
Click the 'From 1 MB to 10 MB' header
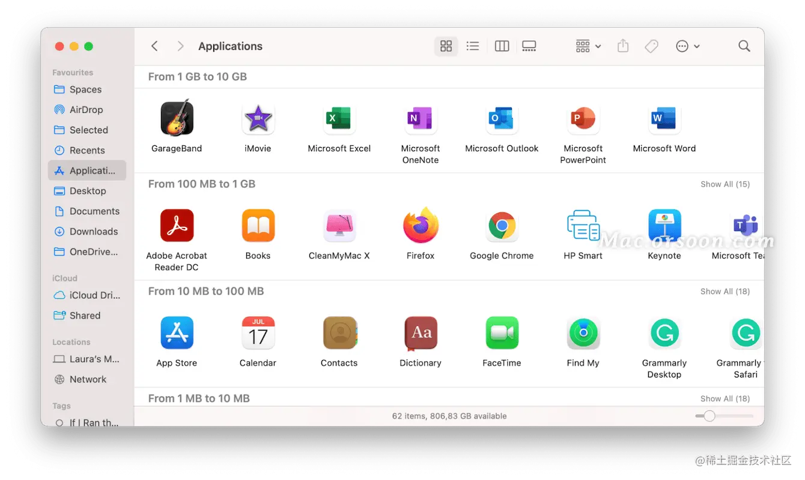pos(199,398)
